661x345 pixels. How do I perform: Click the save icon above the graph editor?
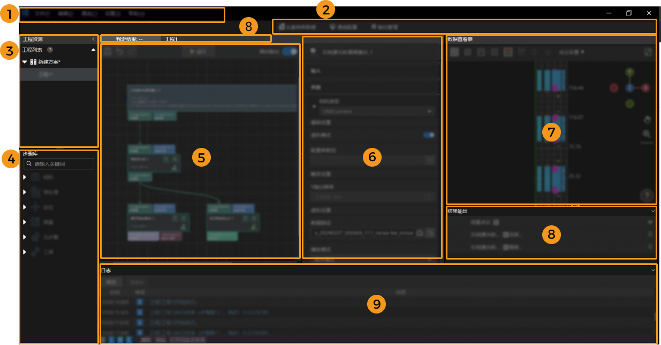107,51
